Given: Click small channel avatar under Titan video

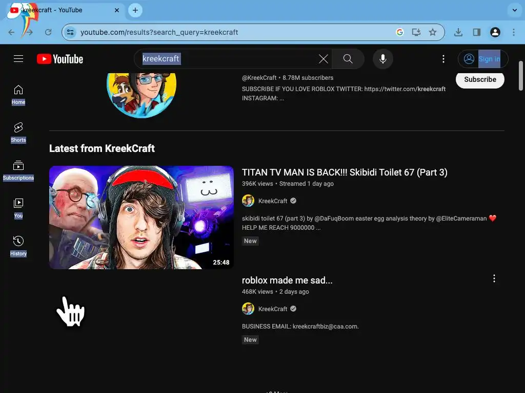Looking at the screenshot, I should [248, 201].
